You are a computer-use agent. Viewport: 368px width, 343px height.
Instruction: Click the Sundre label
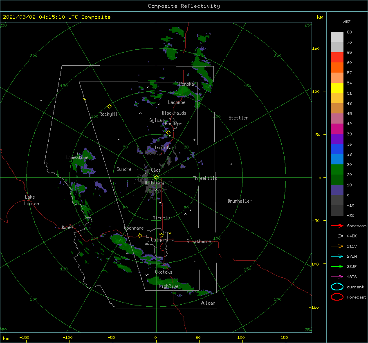[x=124, y=169]
